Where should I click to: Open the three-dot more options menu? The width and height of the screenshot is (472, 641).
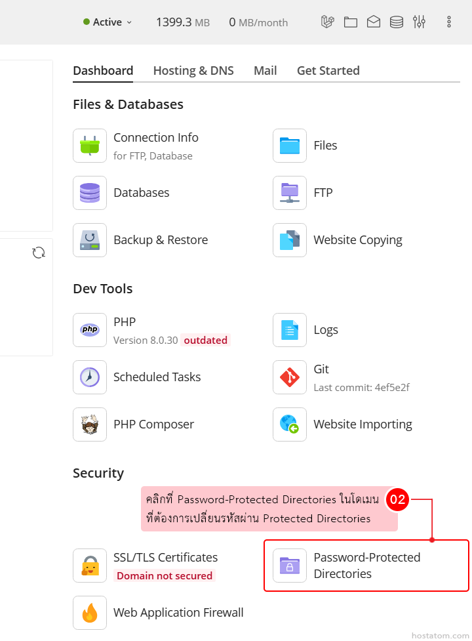(x=449, y=22)
